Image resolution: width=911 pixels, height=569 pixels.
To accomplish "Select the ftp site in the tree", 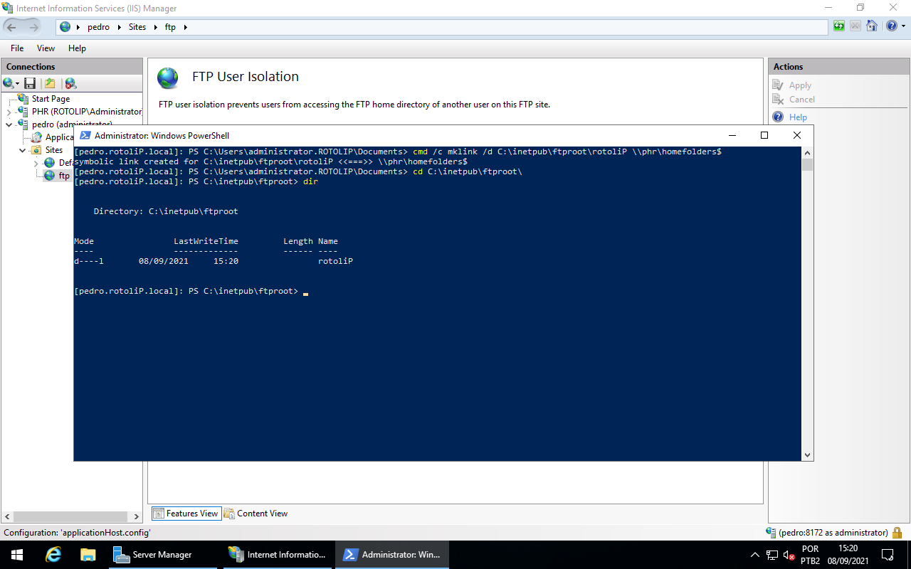I will [x=63, y=176].
